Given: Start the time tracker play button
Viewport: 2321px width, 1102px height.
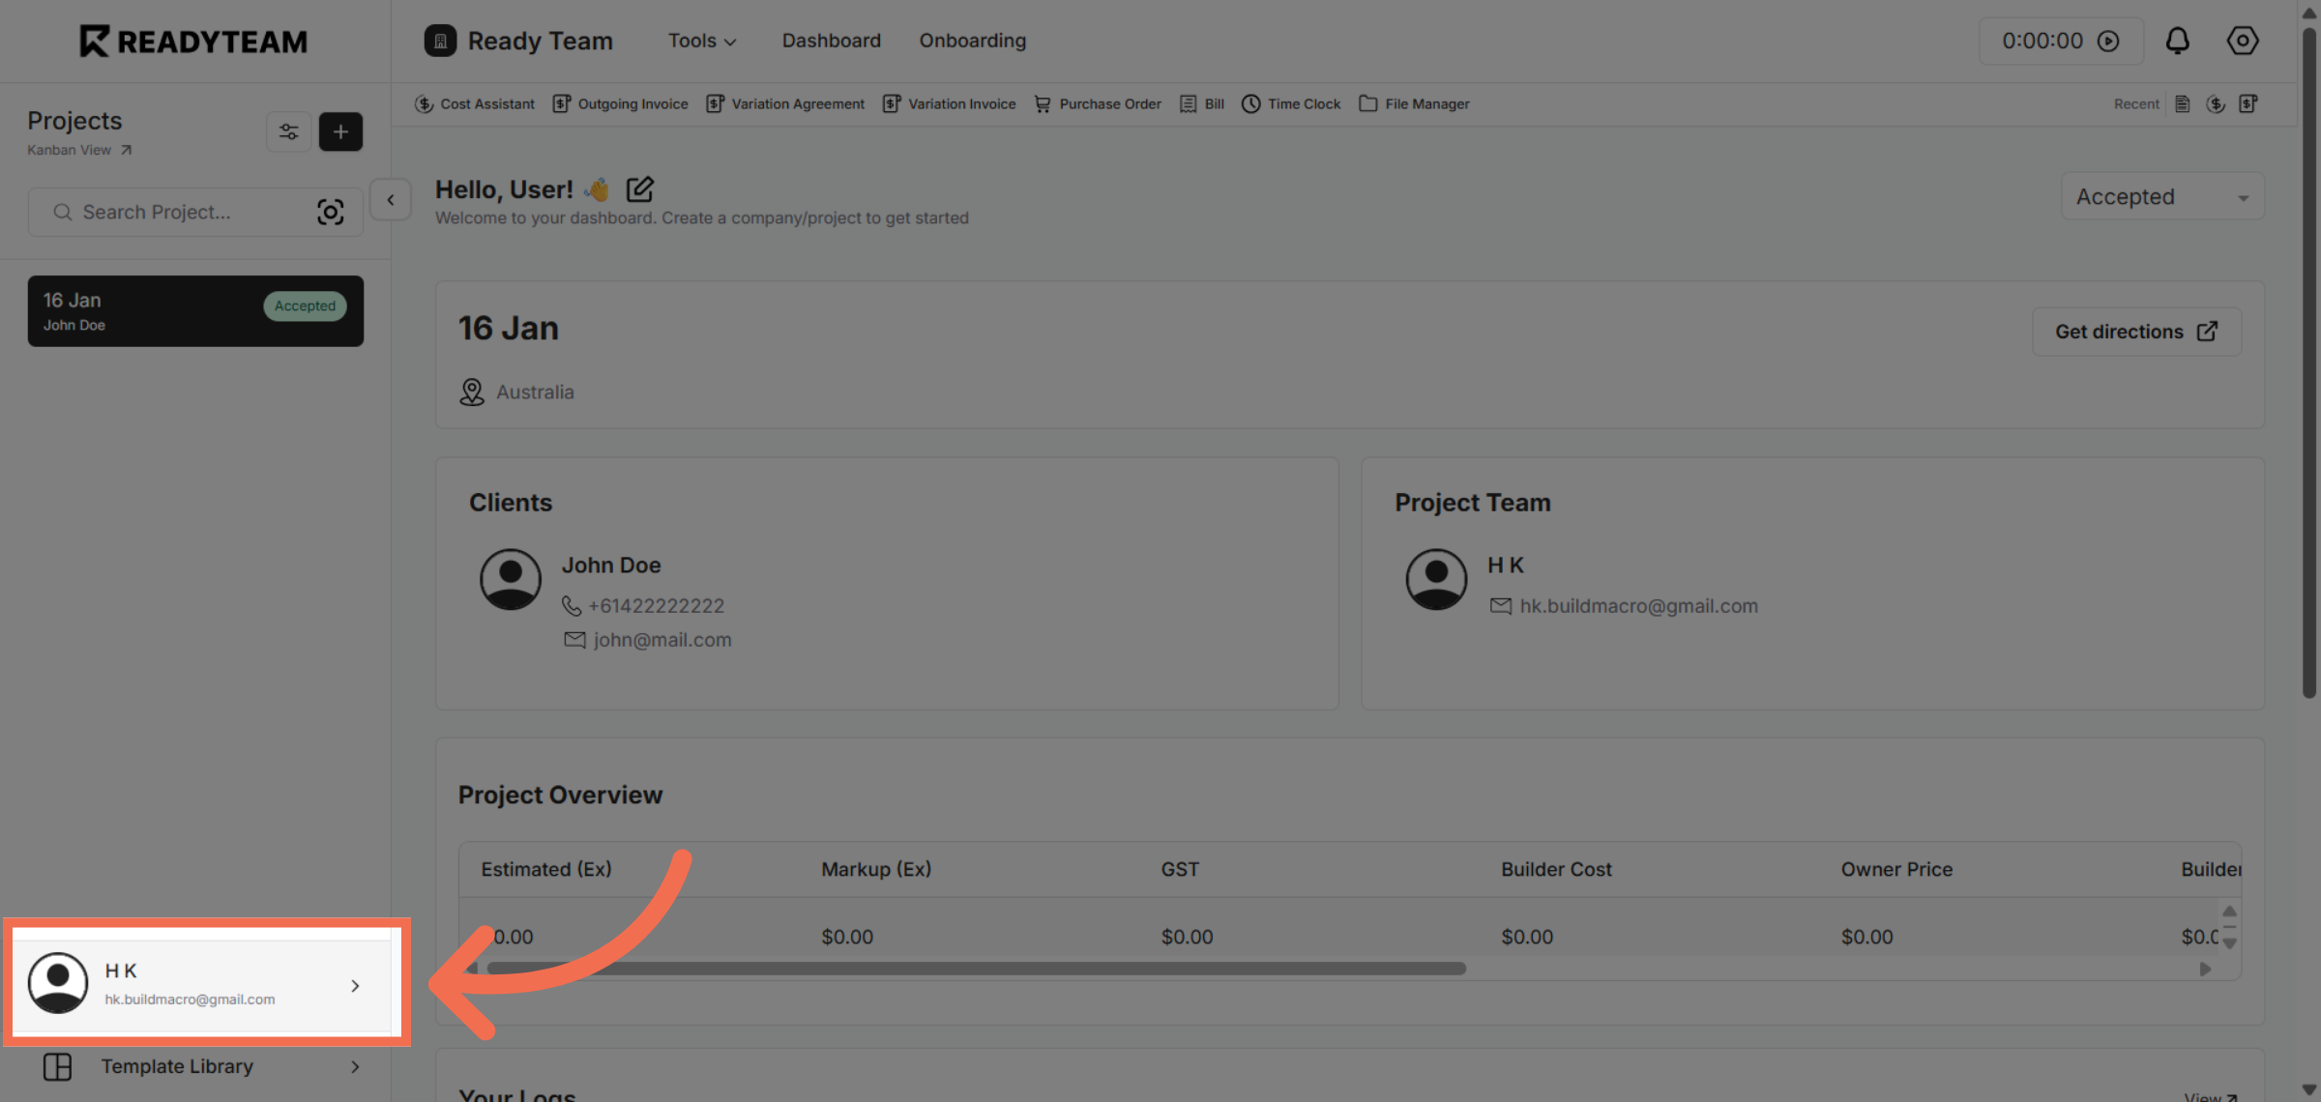Looking at the screenshot, I should click(2109, 41).
